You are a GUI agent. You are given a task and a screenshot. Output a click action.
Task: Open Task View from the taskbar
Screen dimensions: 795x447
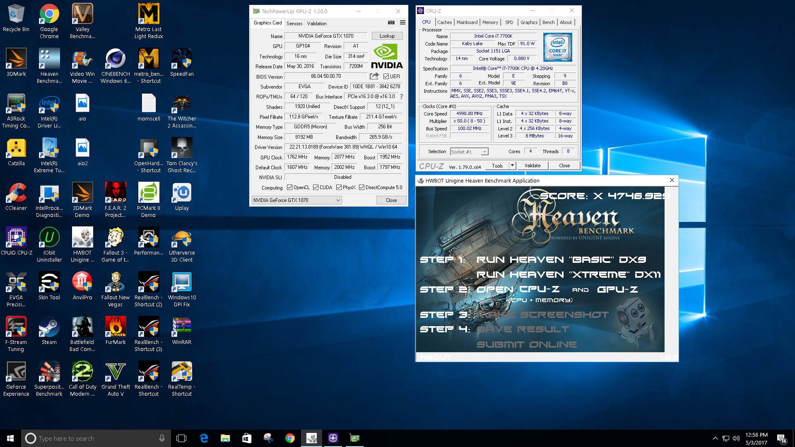[181, 438]
